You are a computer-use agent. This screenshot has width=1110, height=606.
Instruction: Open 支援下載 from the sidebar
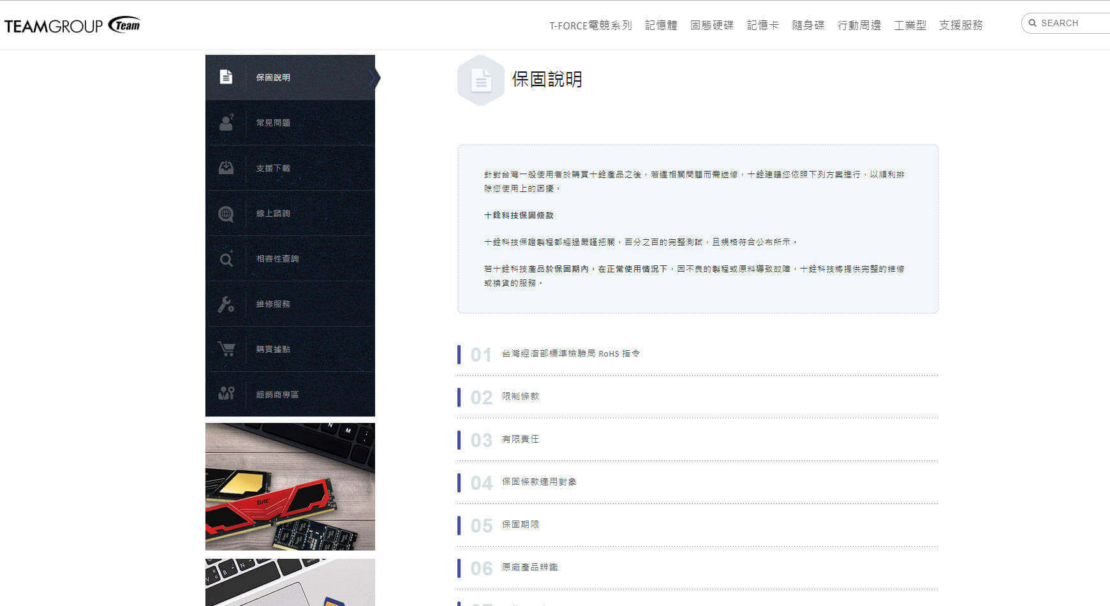pyautogui.click(x=290, y=168)
